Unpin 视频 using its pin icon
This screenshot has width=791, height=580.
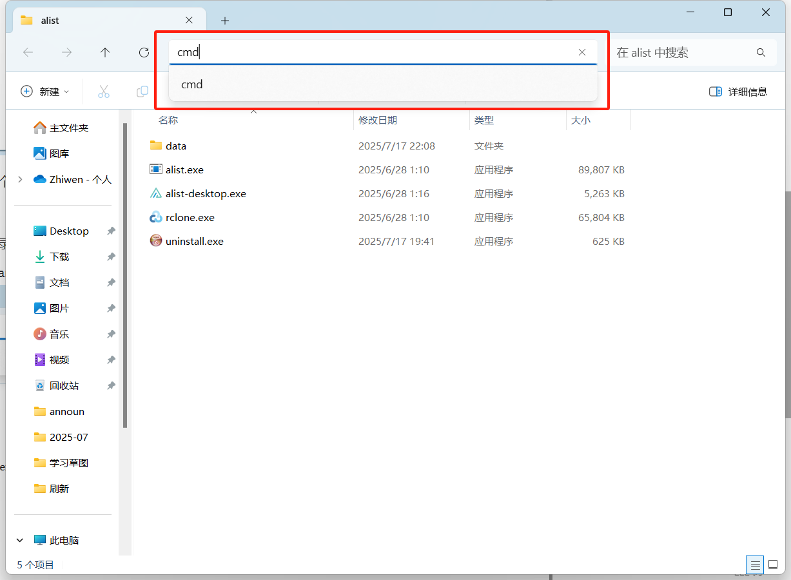[x=111, y=360]
